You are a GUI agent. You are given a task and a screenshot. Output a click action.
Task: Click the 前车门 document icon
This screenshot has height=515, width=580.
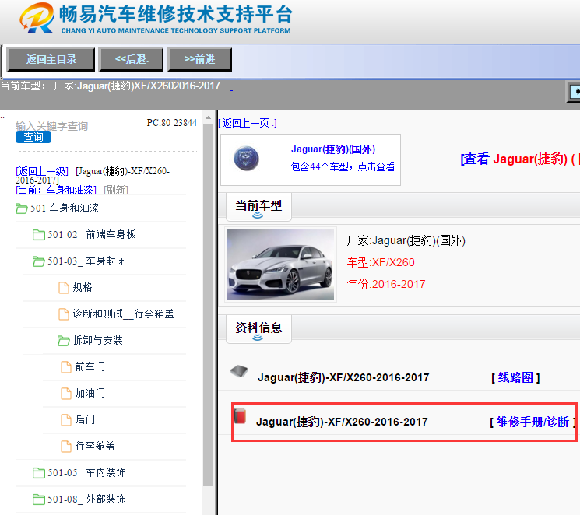tap(66, 367)
